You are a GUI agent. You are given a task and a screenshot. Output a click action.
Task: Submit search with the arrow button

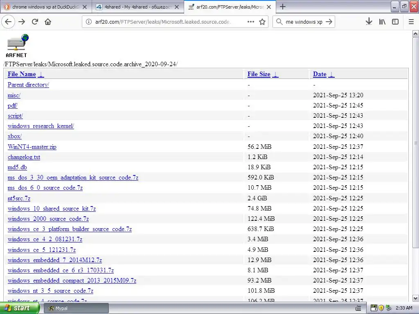(329, 22)
